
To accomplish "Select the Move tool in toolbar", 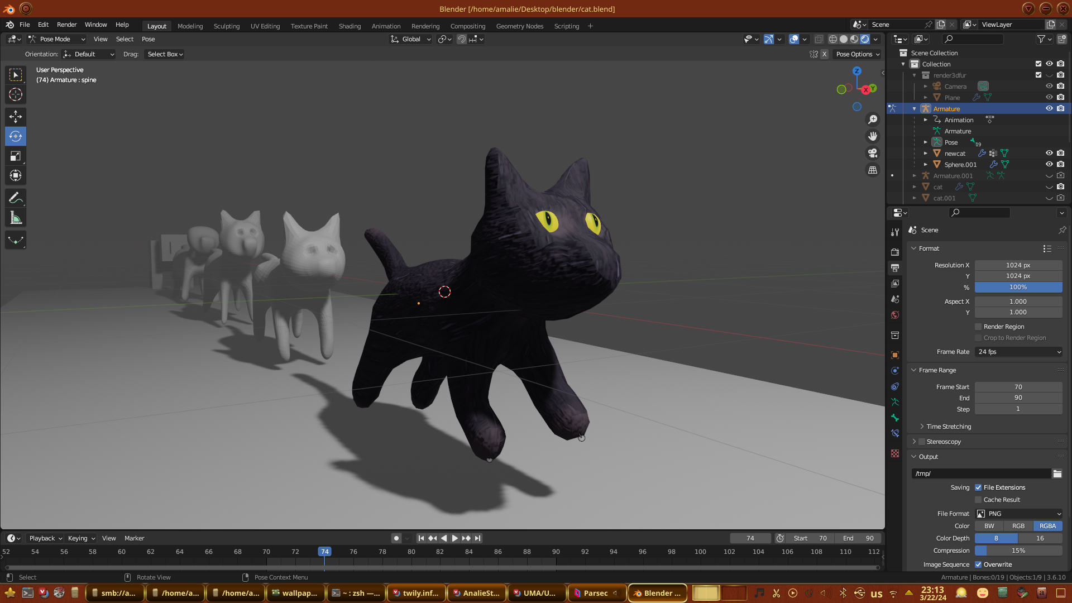I will coord(16,116).
